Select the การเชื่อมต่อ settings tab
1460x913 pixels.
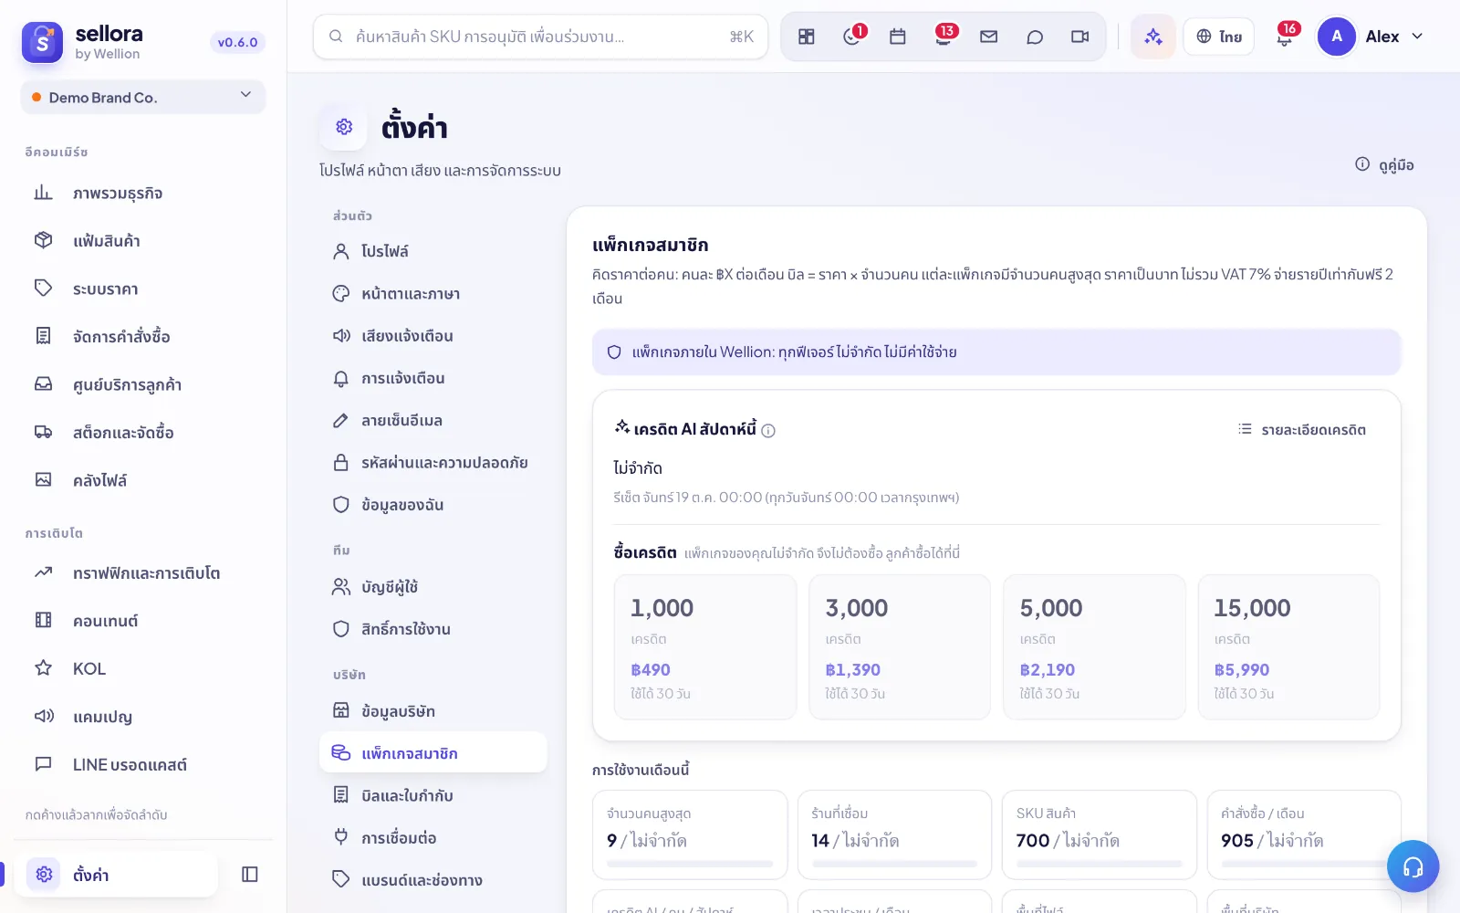(433, 838)
